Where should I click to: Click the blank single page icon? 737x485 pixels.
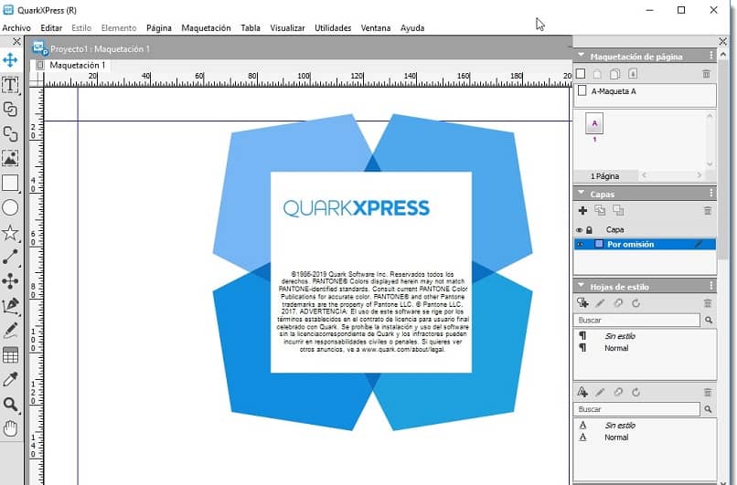click(581, 74)
